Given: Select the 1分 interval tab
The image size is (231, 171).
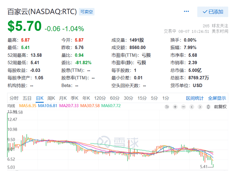Looking at the screenshot, I should [x=166, y=98].
